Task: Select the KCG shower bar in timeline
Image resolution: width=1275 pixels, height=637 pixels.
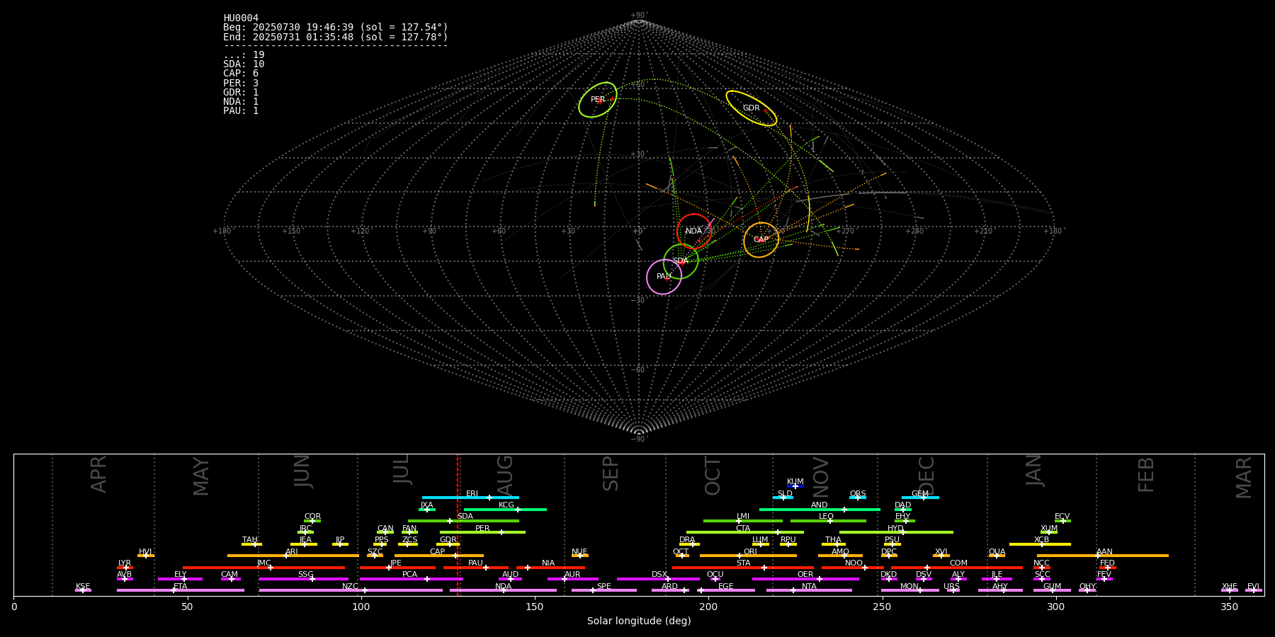Action: (x=505, y=510)
